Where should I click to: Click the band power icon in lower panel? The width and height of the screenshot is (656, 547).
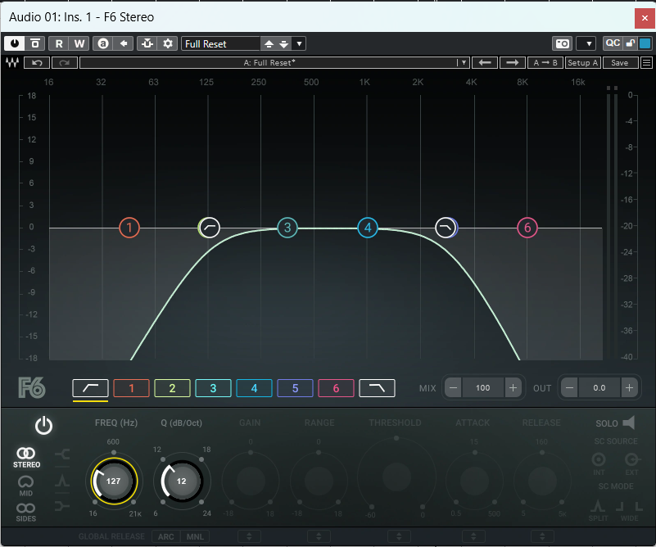[x=43, y=426]
